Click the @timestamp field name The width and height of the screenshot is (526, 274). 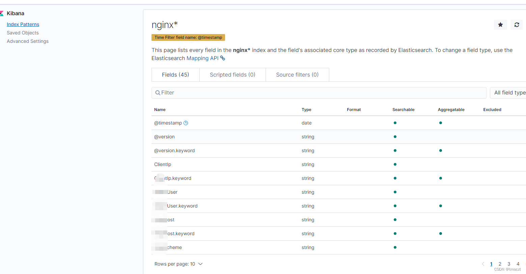coord(168,123)
